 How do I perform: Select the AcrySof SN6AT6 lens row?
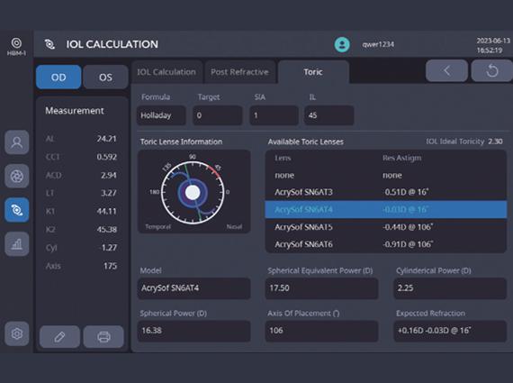tap(386, 244)
